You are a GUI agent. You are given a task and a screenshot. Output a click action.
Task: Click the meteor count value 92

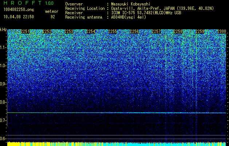point(53,17)
